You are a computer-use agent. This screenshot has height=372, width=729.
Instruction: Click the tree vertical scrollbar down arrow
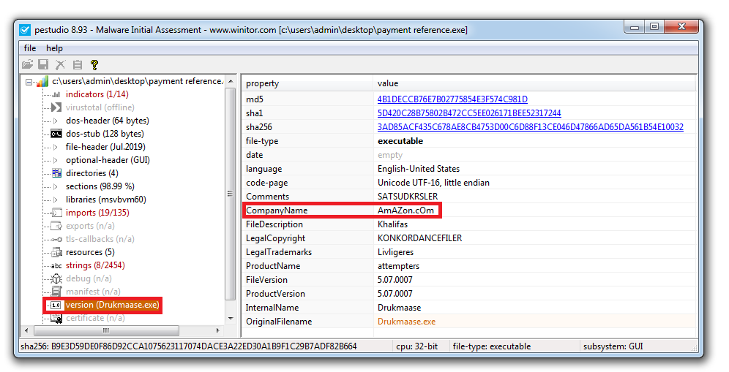[230, 319]
